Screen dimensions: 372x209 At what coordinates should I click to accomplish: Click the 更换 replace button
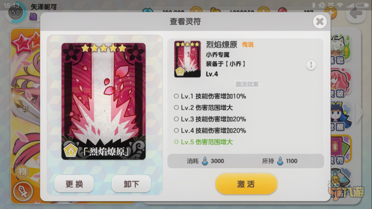click(74, 184)
